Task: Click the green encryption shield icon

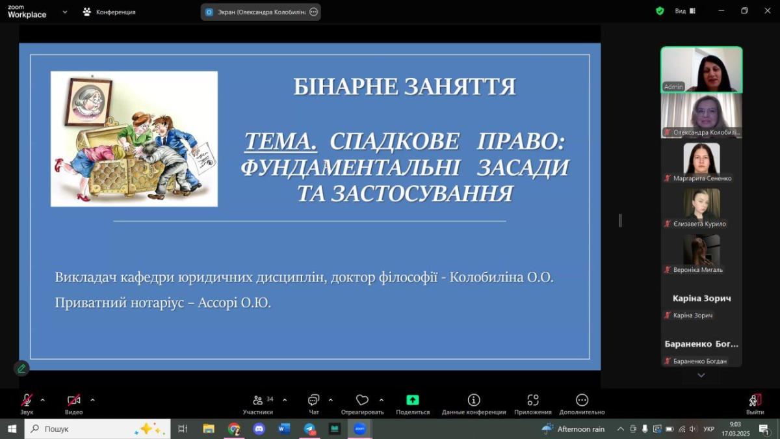Action: pos(660,11)
